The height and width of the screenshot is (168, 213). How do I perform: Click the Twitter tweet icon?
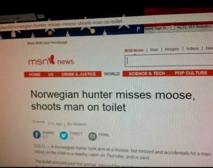[64, 135]
